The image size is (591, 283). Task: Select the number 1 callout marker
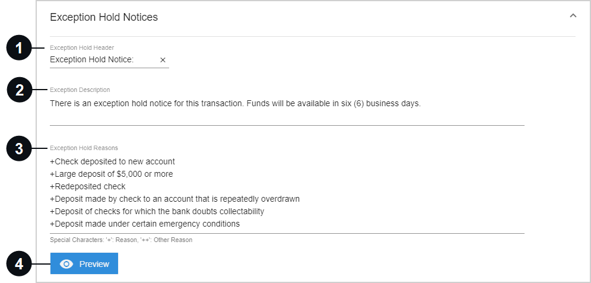pos(19,48)
